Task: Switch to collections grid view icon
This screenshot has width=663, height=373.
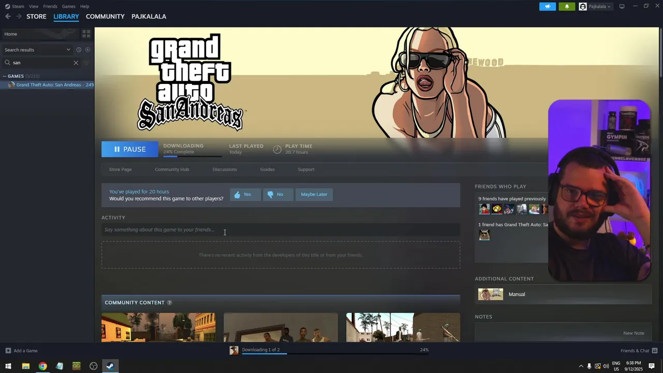Action: (x=86, y=34)
